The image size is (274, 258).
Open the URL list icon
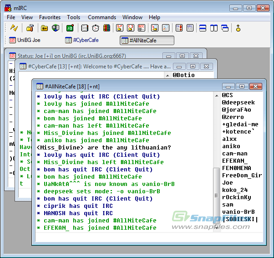(190, 28)
